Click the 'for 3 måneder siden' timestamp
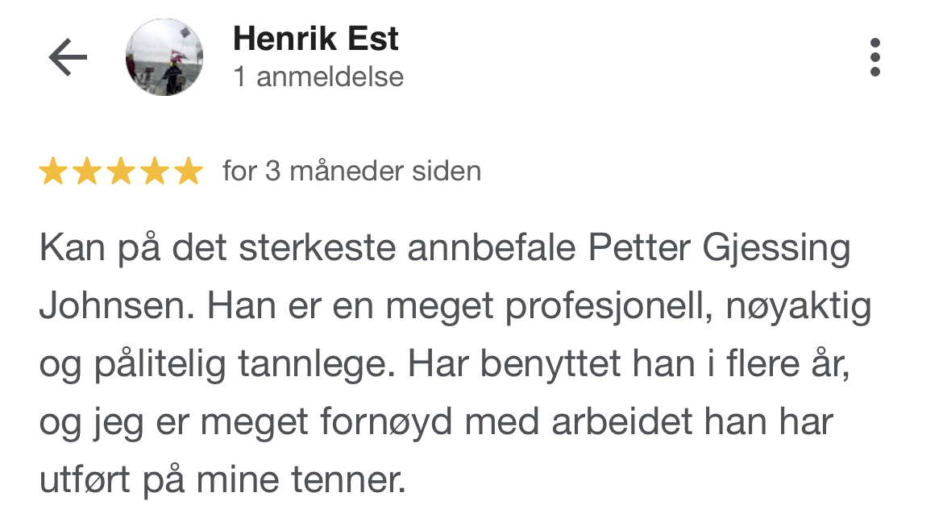 (x=352, y=172)
